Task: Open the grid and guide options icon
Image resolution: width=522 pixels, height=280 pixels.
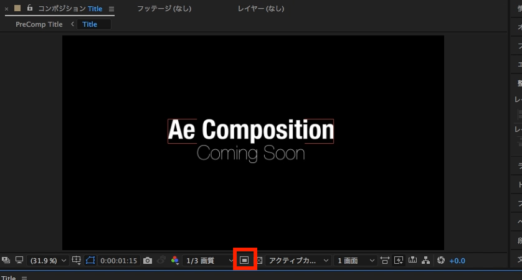Action: (x=76, y=260)
